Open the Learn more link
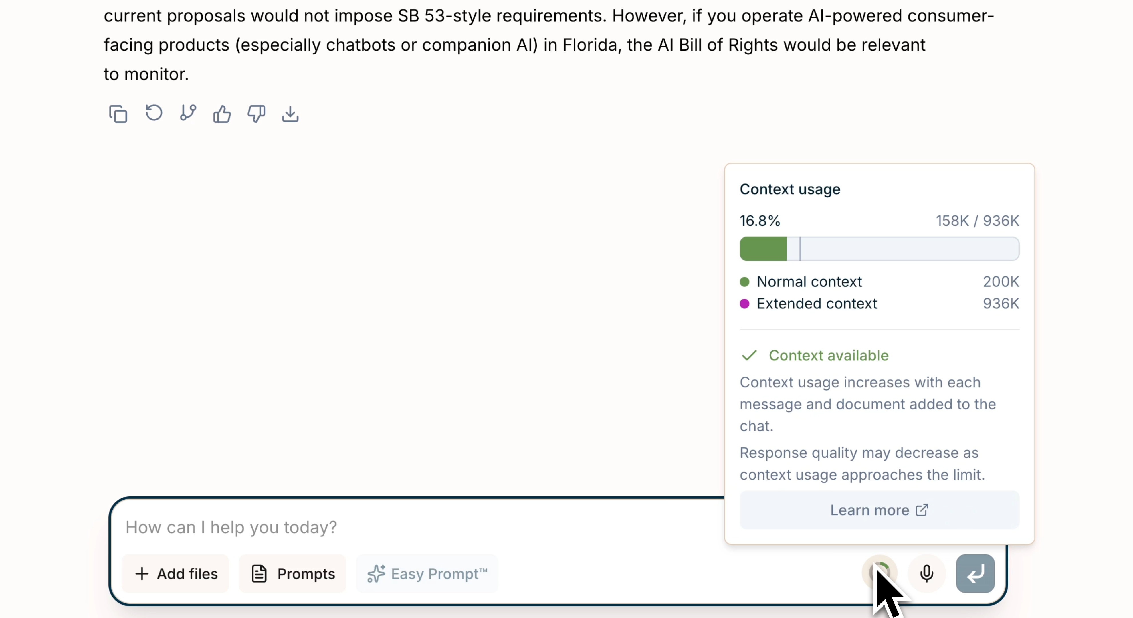This screenshot has height=618, width=1133. pyautogui.click(x=879, y=510)
